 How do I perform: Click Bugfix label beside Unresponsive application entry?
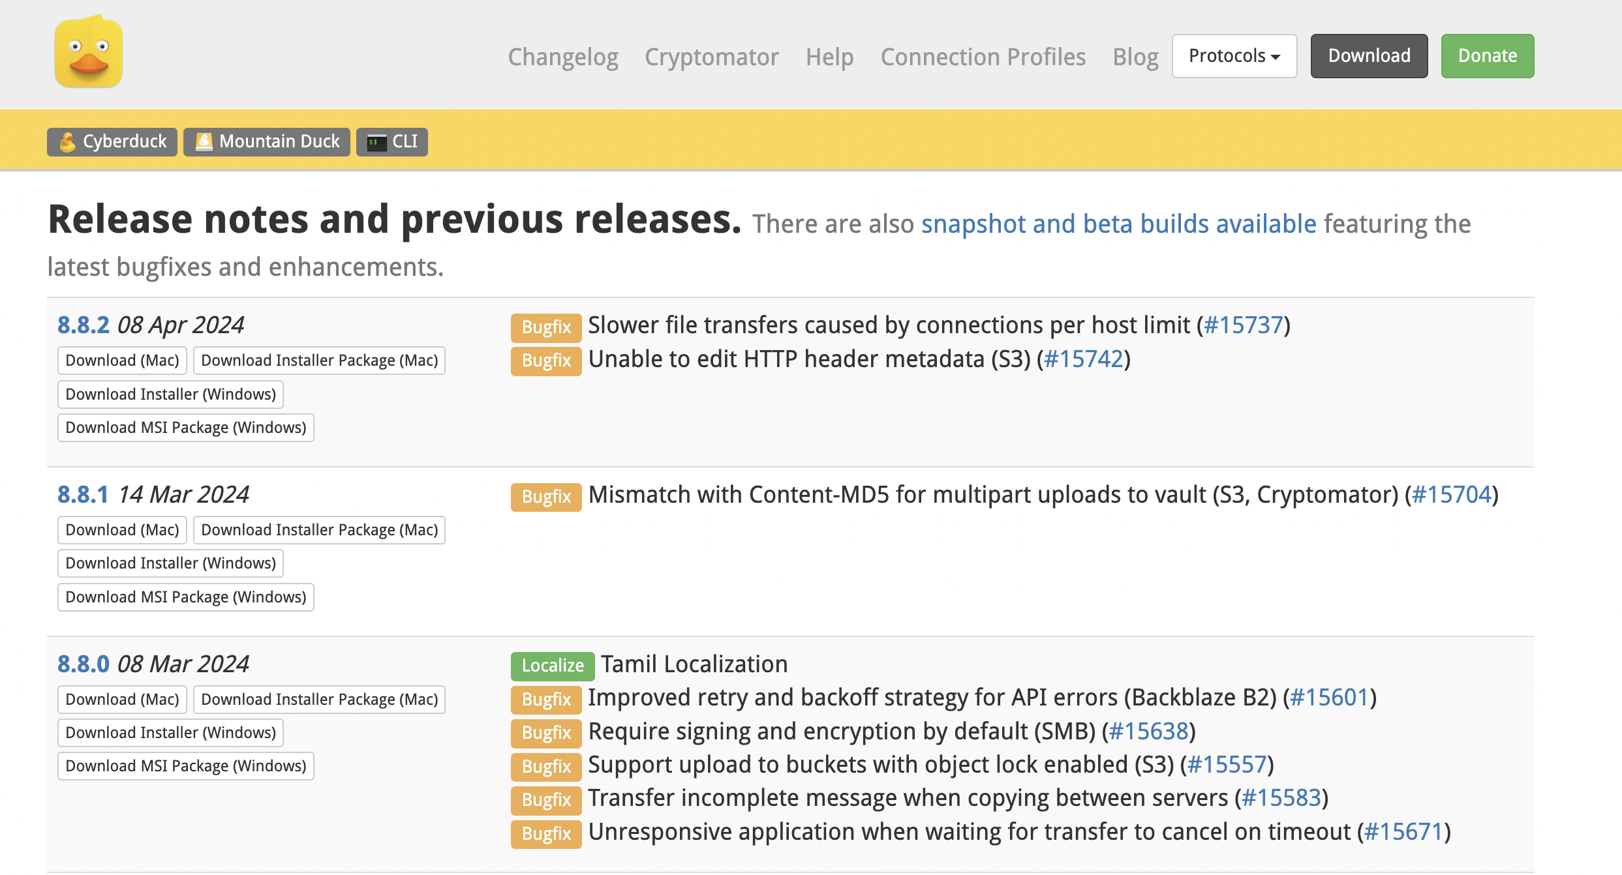tap(546, 833)
